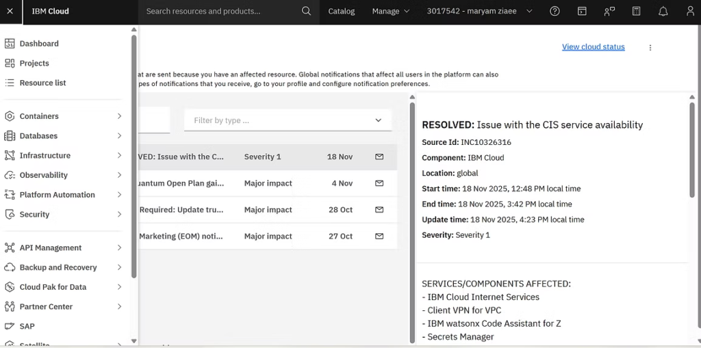The width and height of the screenshot is (701, 348).
Task: Click the Secrets Manager line
Action: pyautogui.click(x=458, y=337)
